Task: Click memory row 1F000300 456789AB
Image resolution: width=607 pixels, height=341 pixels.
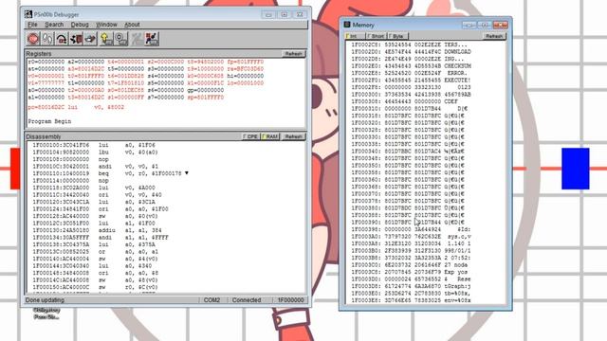Action: pyautogui.click(x=411, y=95)
